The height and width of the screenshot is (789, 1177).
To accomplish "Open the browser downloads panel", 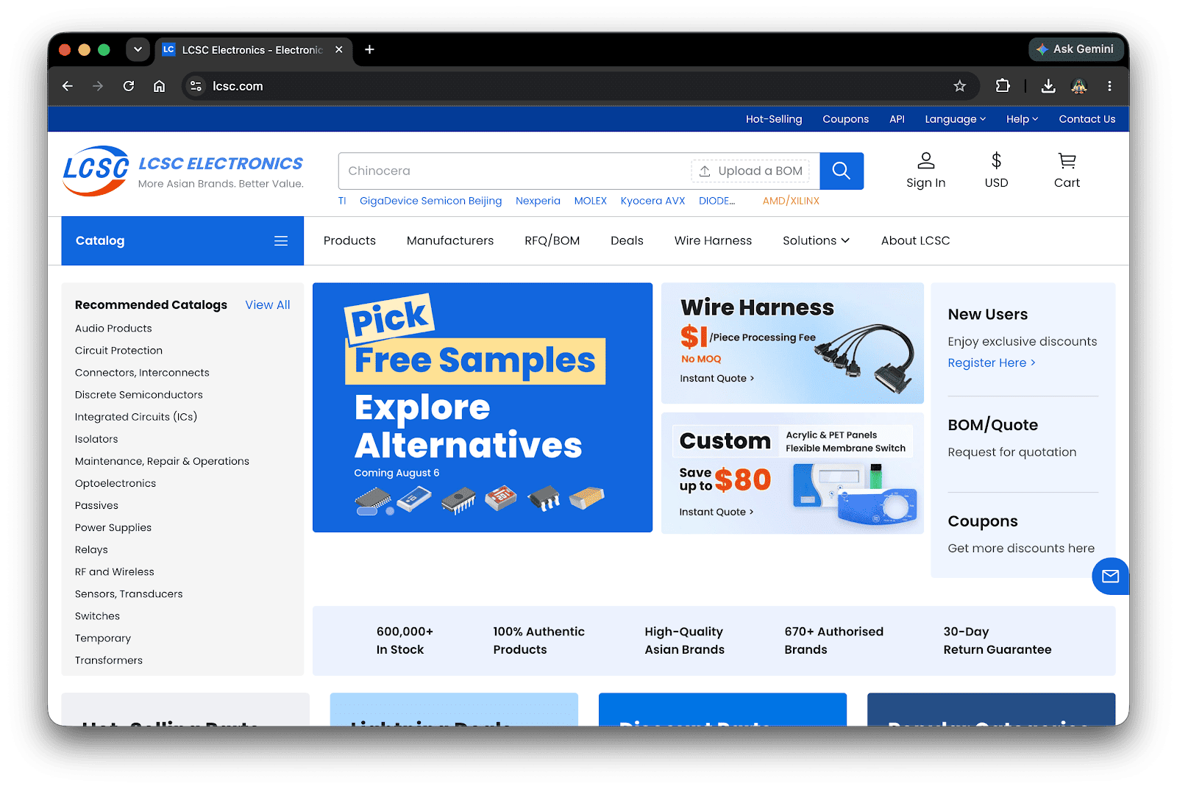I will [1048, 86].
